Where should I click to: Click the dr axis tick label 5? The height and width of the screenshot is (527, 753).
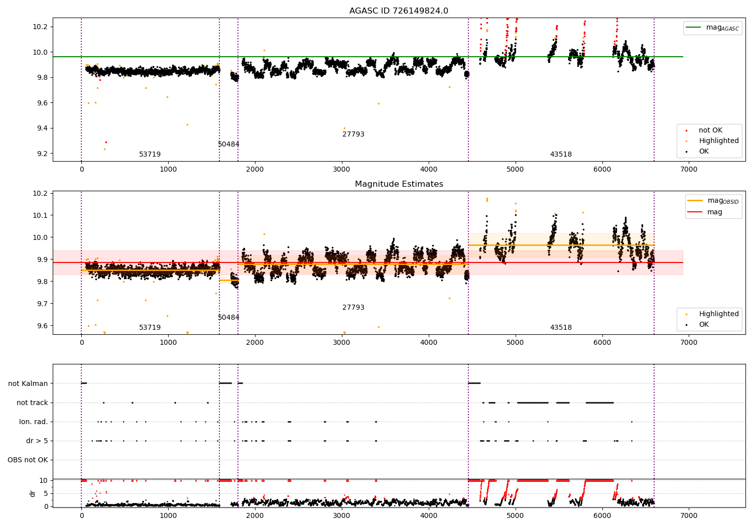click(46, 493)
